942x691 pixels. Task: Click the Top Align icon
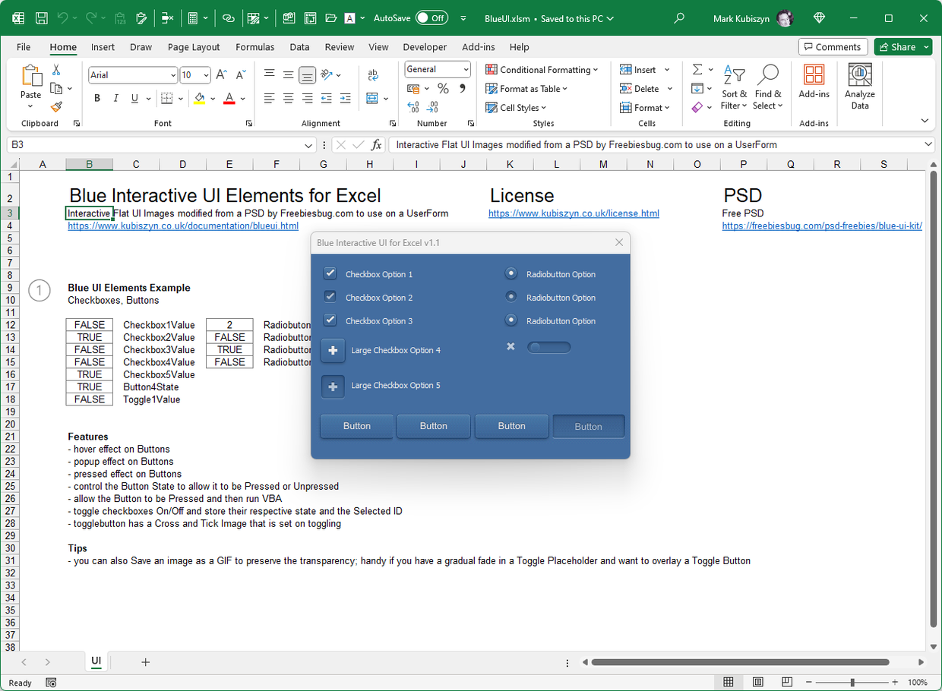[269, 74]
